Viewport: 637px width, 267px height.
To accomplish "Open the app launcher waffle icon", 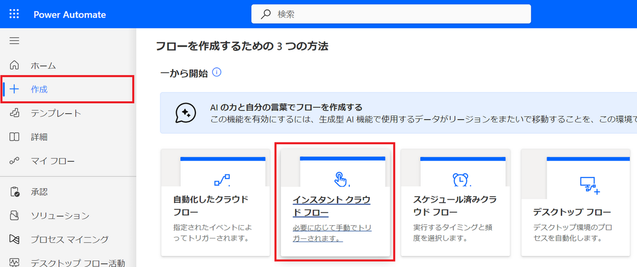I will pos(15,14).
